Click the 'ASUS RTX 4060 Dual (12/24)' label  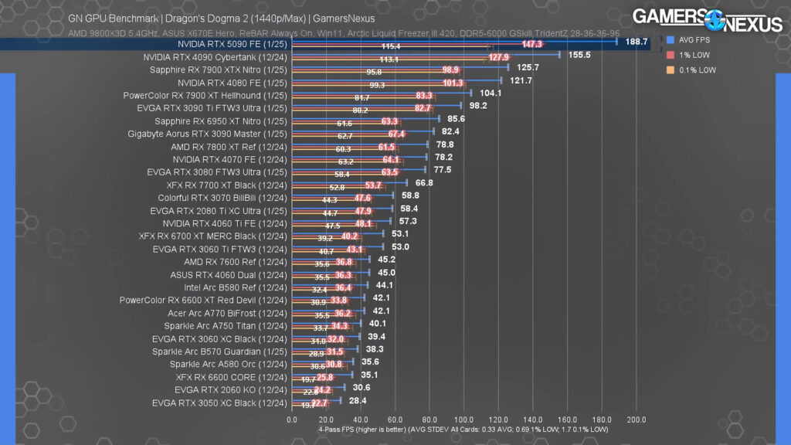[x=229, y=276]
